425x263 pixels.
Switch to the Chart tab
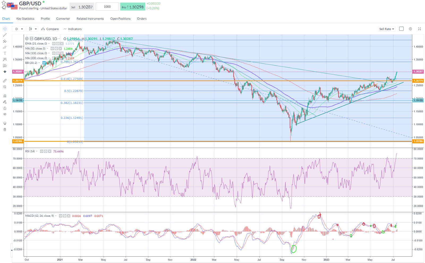tap(6, 19)
